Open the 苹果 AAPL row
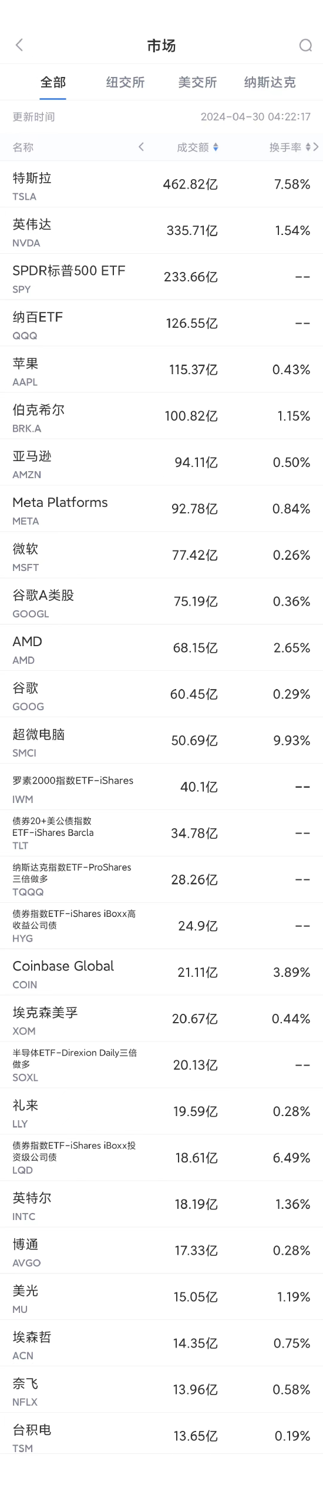The height and width of the screenshot is (1492, 323). [161, 370]
